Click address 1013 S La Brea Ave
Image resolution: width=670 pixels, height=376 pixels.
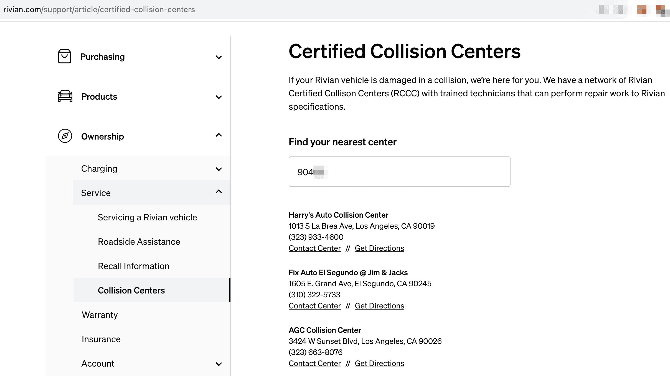pyautogui.click(x=362, y=226)
